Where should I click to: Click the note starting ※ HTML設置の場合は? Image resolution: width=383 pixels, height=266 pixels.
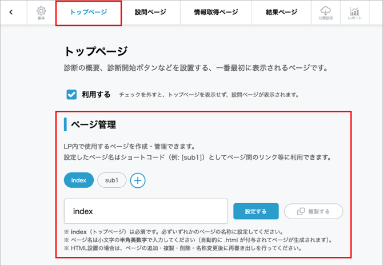coord(183,248)
